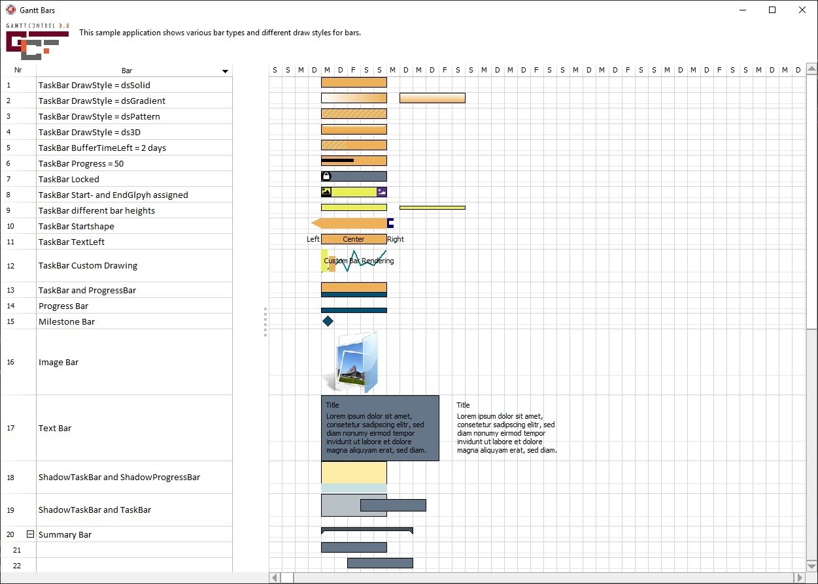Click the Nr column header

pyautogui.click(x=18, y=70)
